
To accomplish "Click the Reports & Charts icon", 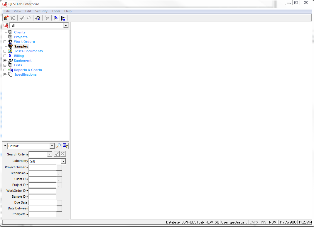I will 10,70.
